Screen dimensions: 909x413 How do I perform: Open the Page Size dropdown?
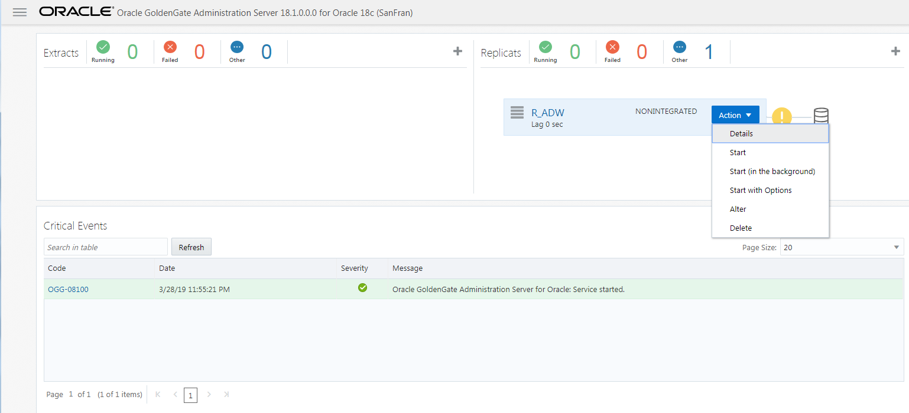tap(842, 247)
